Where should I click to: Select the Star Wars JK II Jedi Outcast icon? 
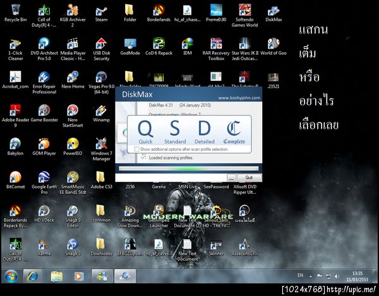[x=244, y=49]
